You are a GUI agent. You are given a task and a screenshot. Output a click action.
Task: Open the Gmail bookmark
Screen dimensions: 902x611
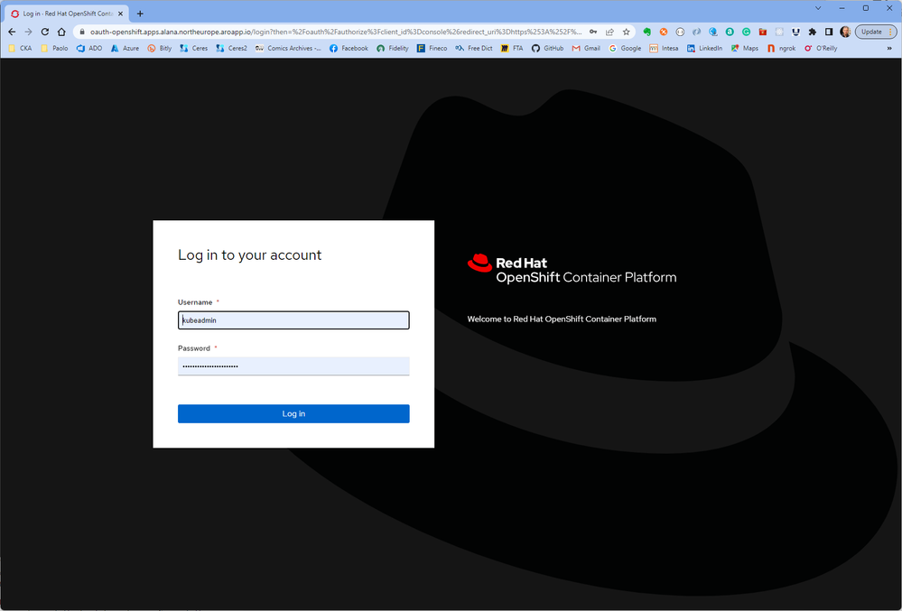pos(586,48)
